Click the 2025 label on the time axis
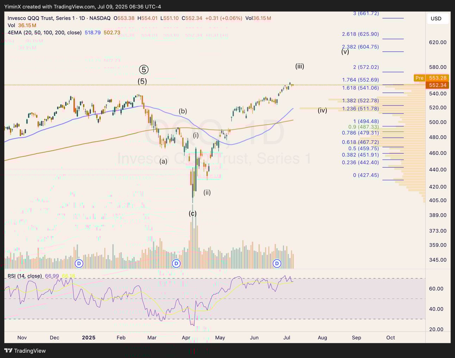This screenshot has height=358, width=455. pyautogui.click(x=89, y=338)
